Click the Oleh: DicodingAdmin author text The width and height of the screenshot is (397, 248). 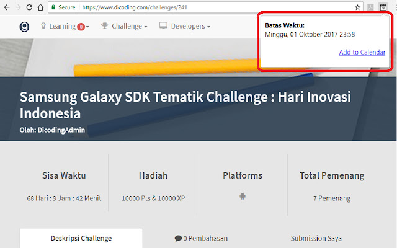pyautogui.click(x=52, y=130)
